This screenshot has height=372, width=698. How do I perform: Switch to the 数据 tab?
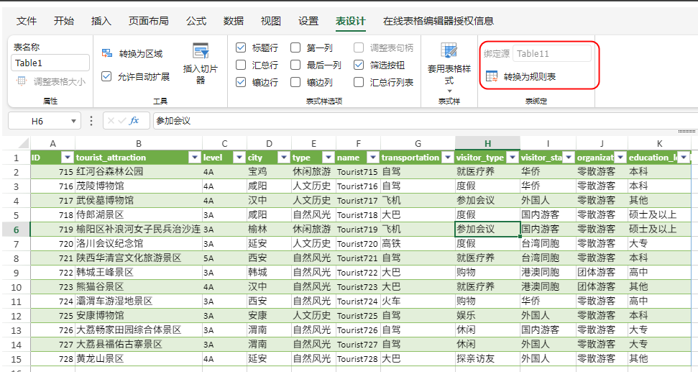click(233, 21)
